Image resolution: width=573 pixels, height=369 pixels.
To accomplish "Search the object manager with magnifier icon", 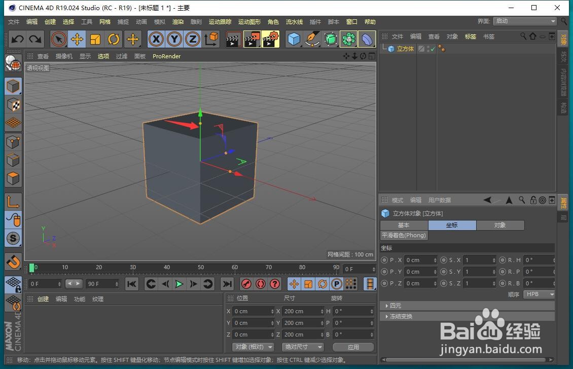I will click(x=523, y=36).
